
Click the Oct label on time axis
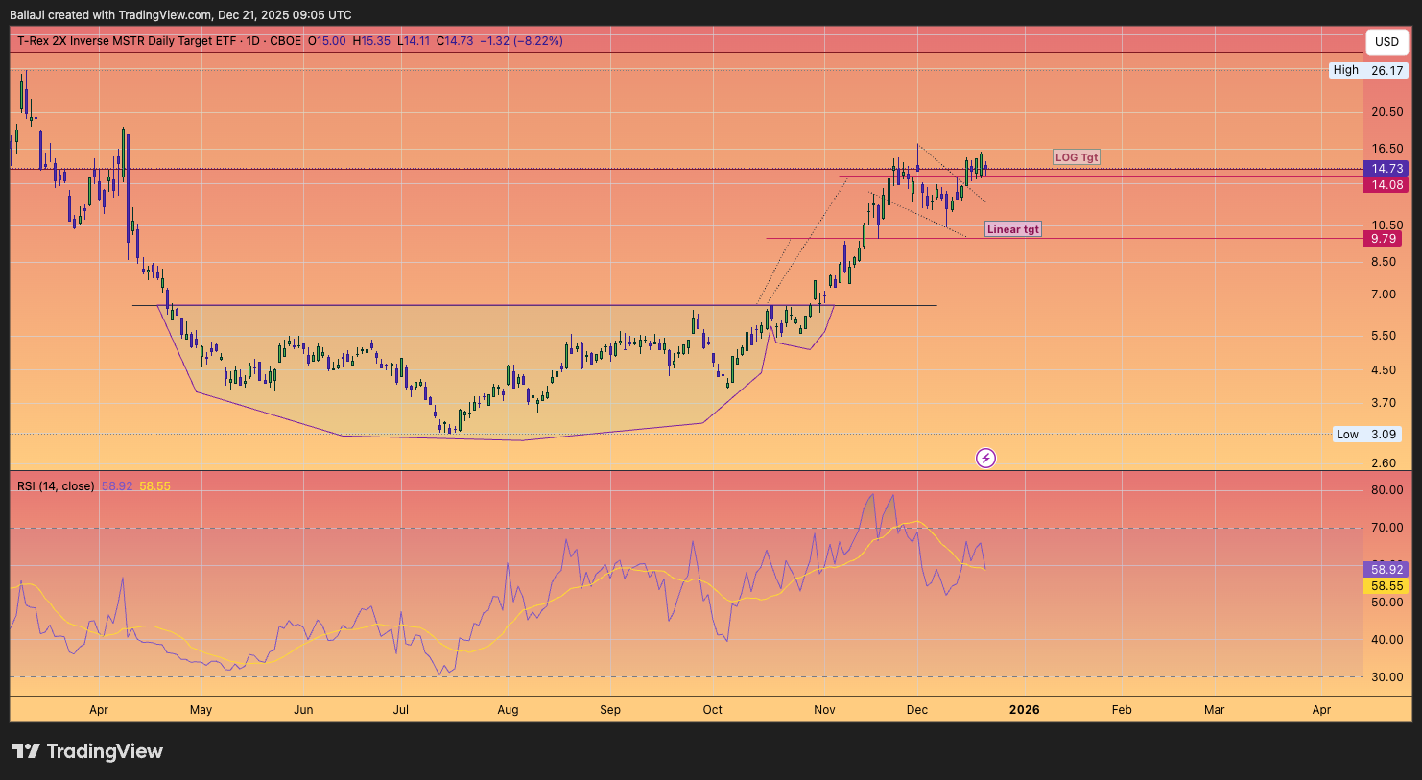(712, 710)
